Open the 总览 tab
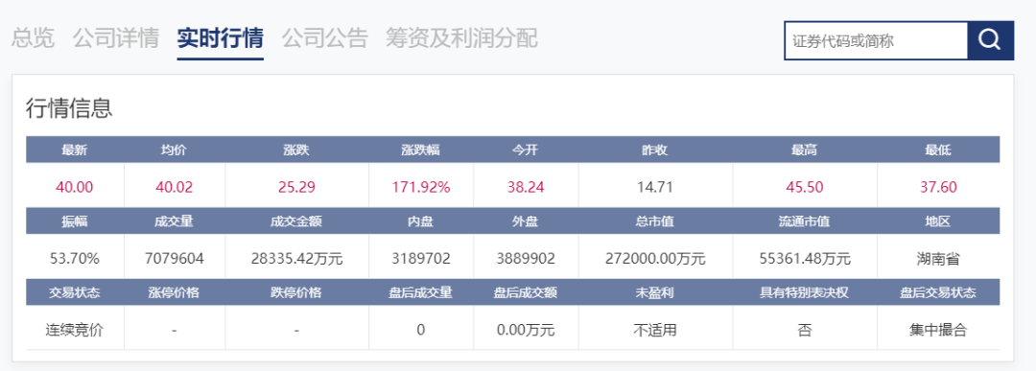This screenshot has width=1036, height=371. click(33, 38)
